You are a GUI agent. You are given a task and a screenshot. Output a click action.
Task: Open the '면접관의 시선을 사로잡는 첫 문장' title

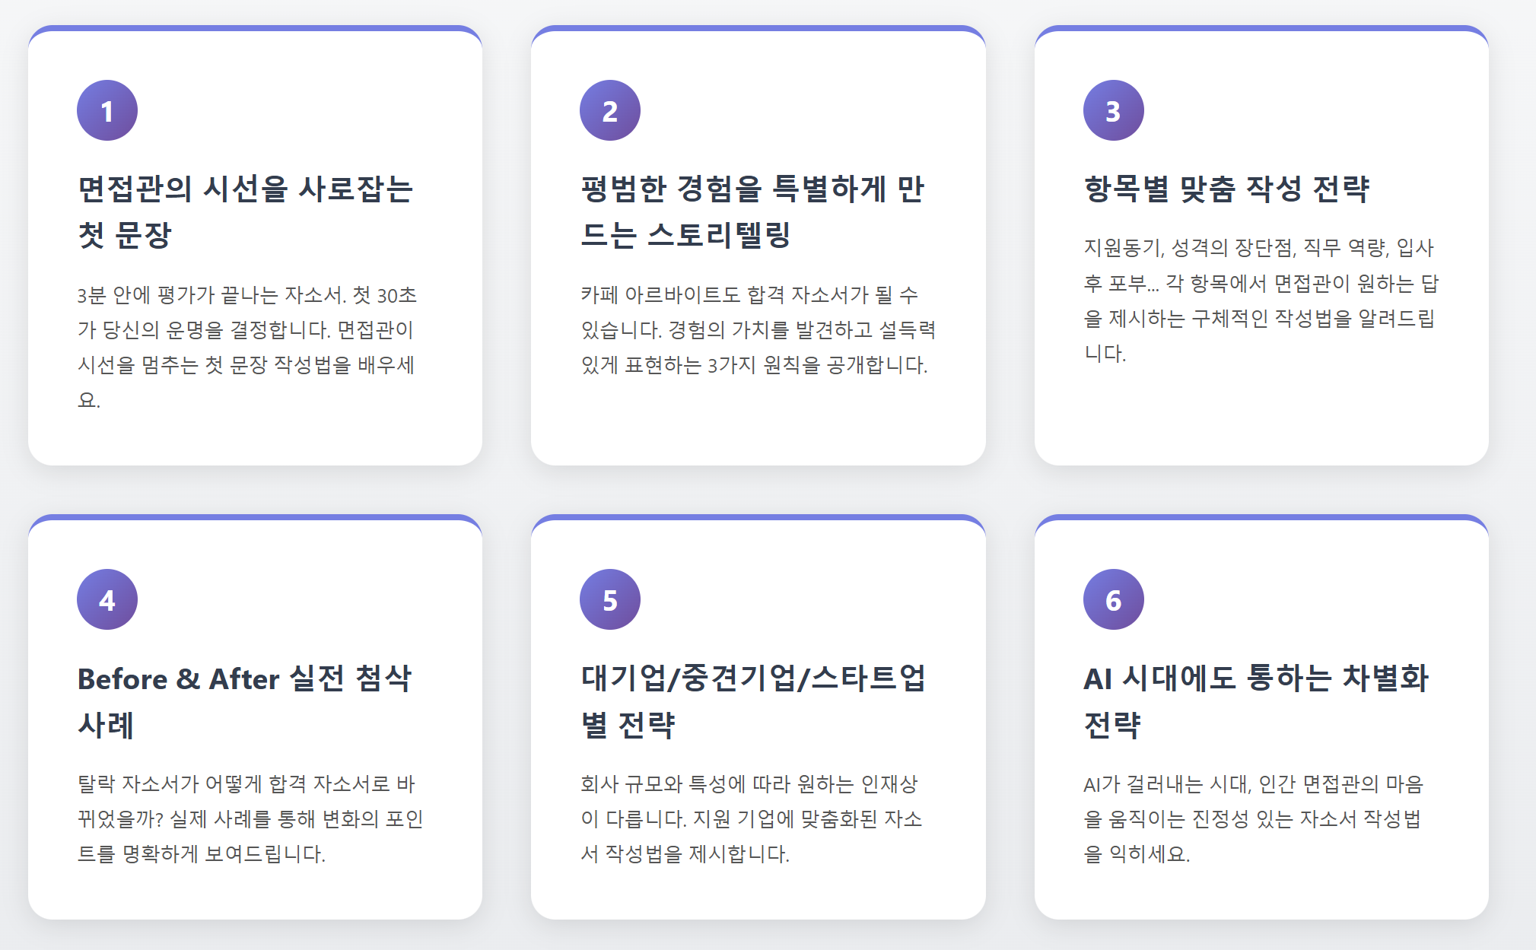pos(245,211)
